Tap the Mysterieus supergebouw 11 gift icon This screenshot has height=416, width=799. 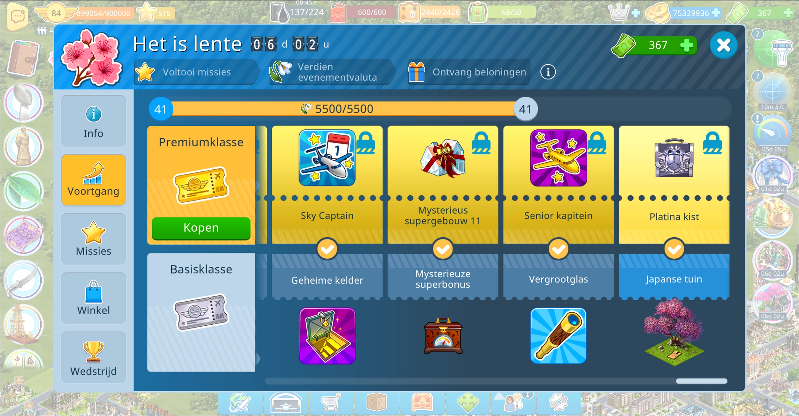(443, 158)
